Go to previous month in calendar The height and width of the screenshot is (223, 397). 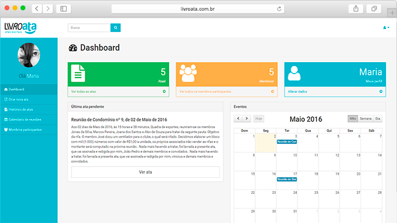coord(238,119)
